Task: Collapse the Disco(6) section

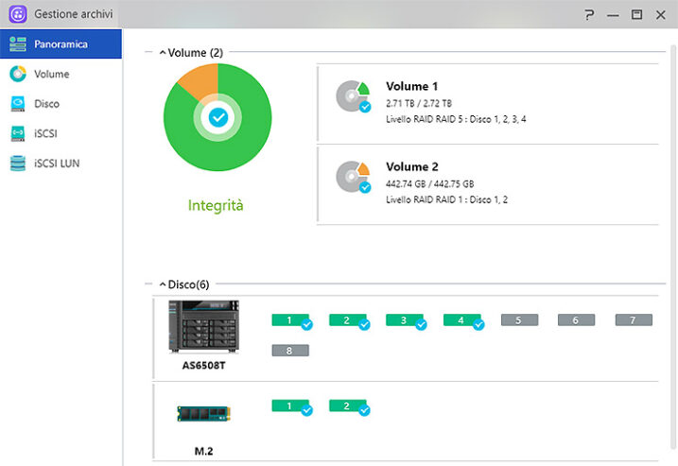Action: click(x=162, y=284)
